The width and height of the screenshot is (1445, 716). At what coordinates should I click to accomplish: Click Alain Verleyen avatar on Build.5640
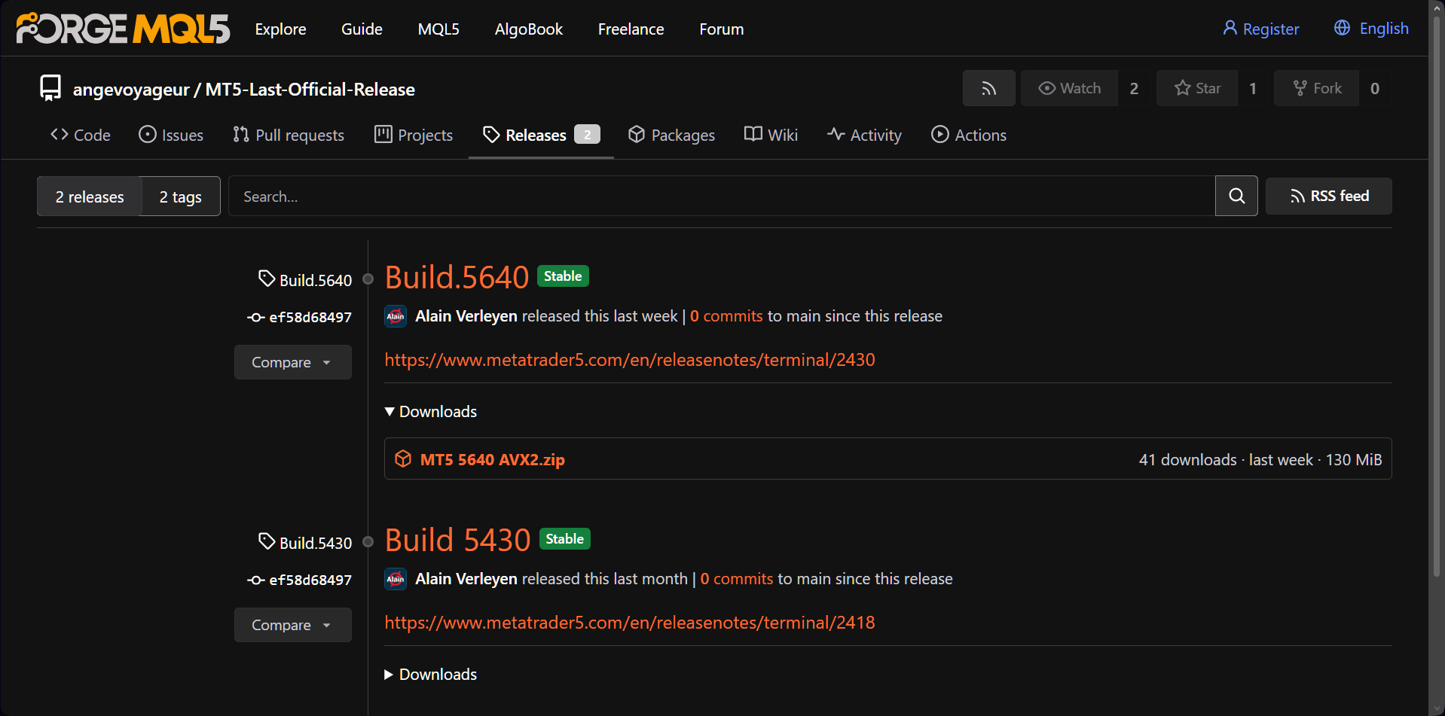coord(396,316)
